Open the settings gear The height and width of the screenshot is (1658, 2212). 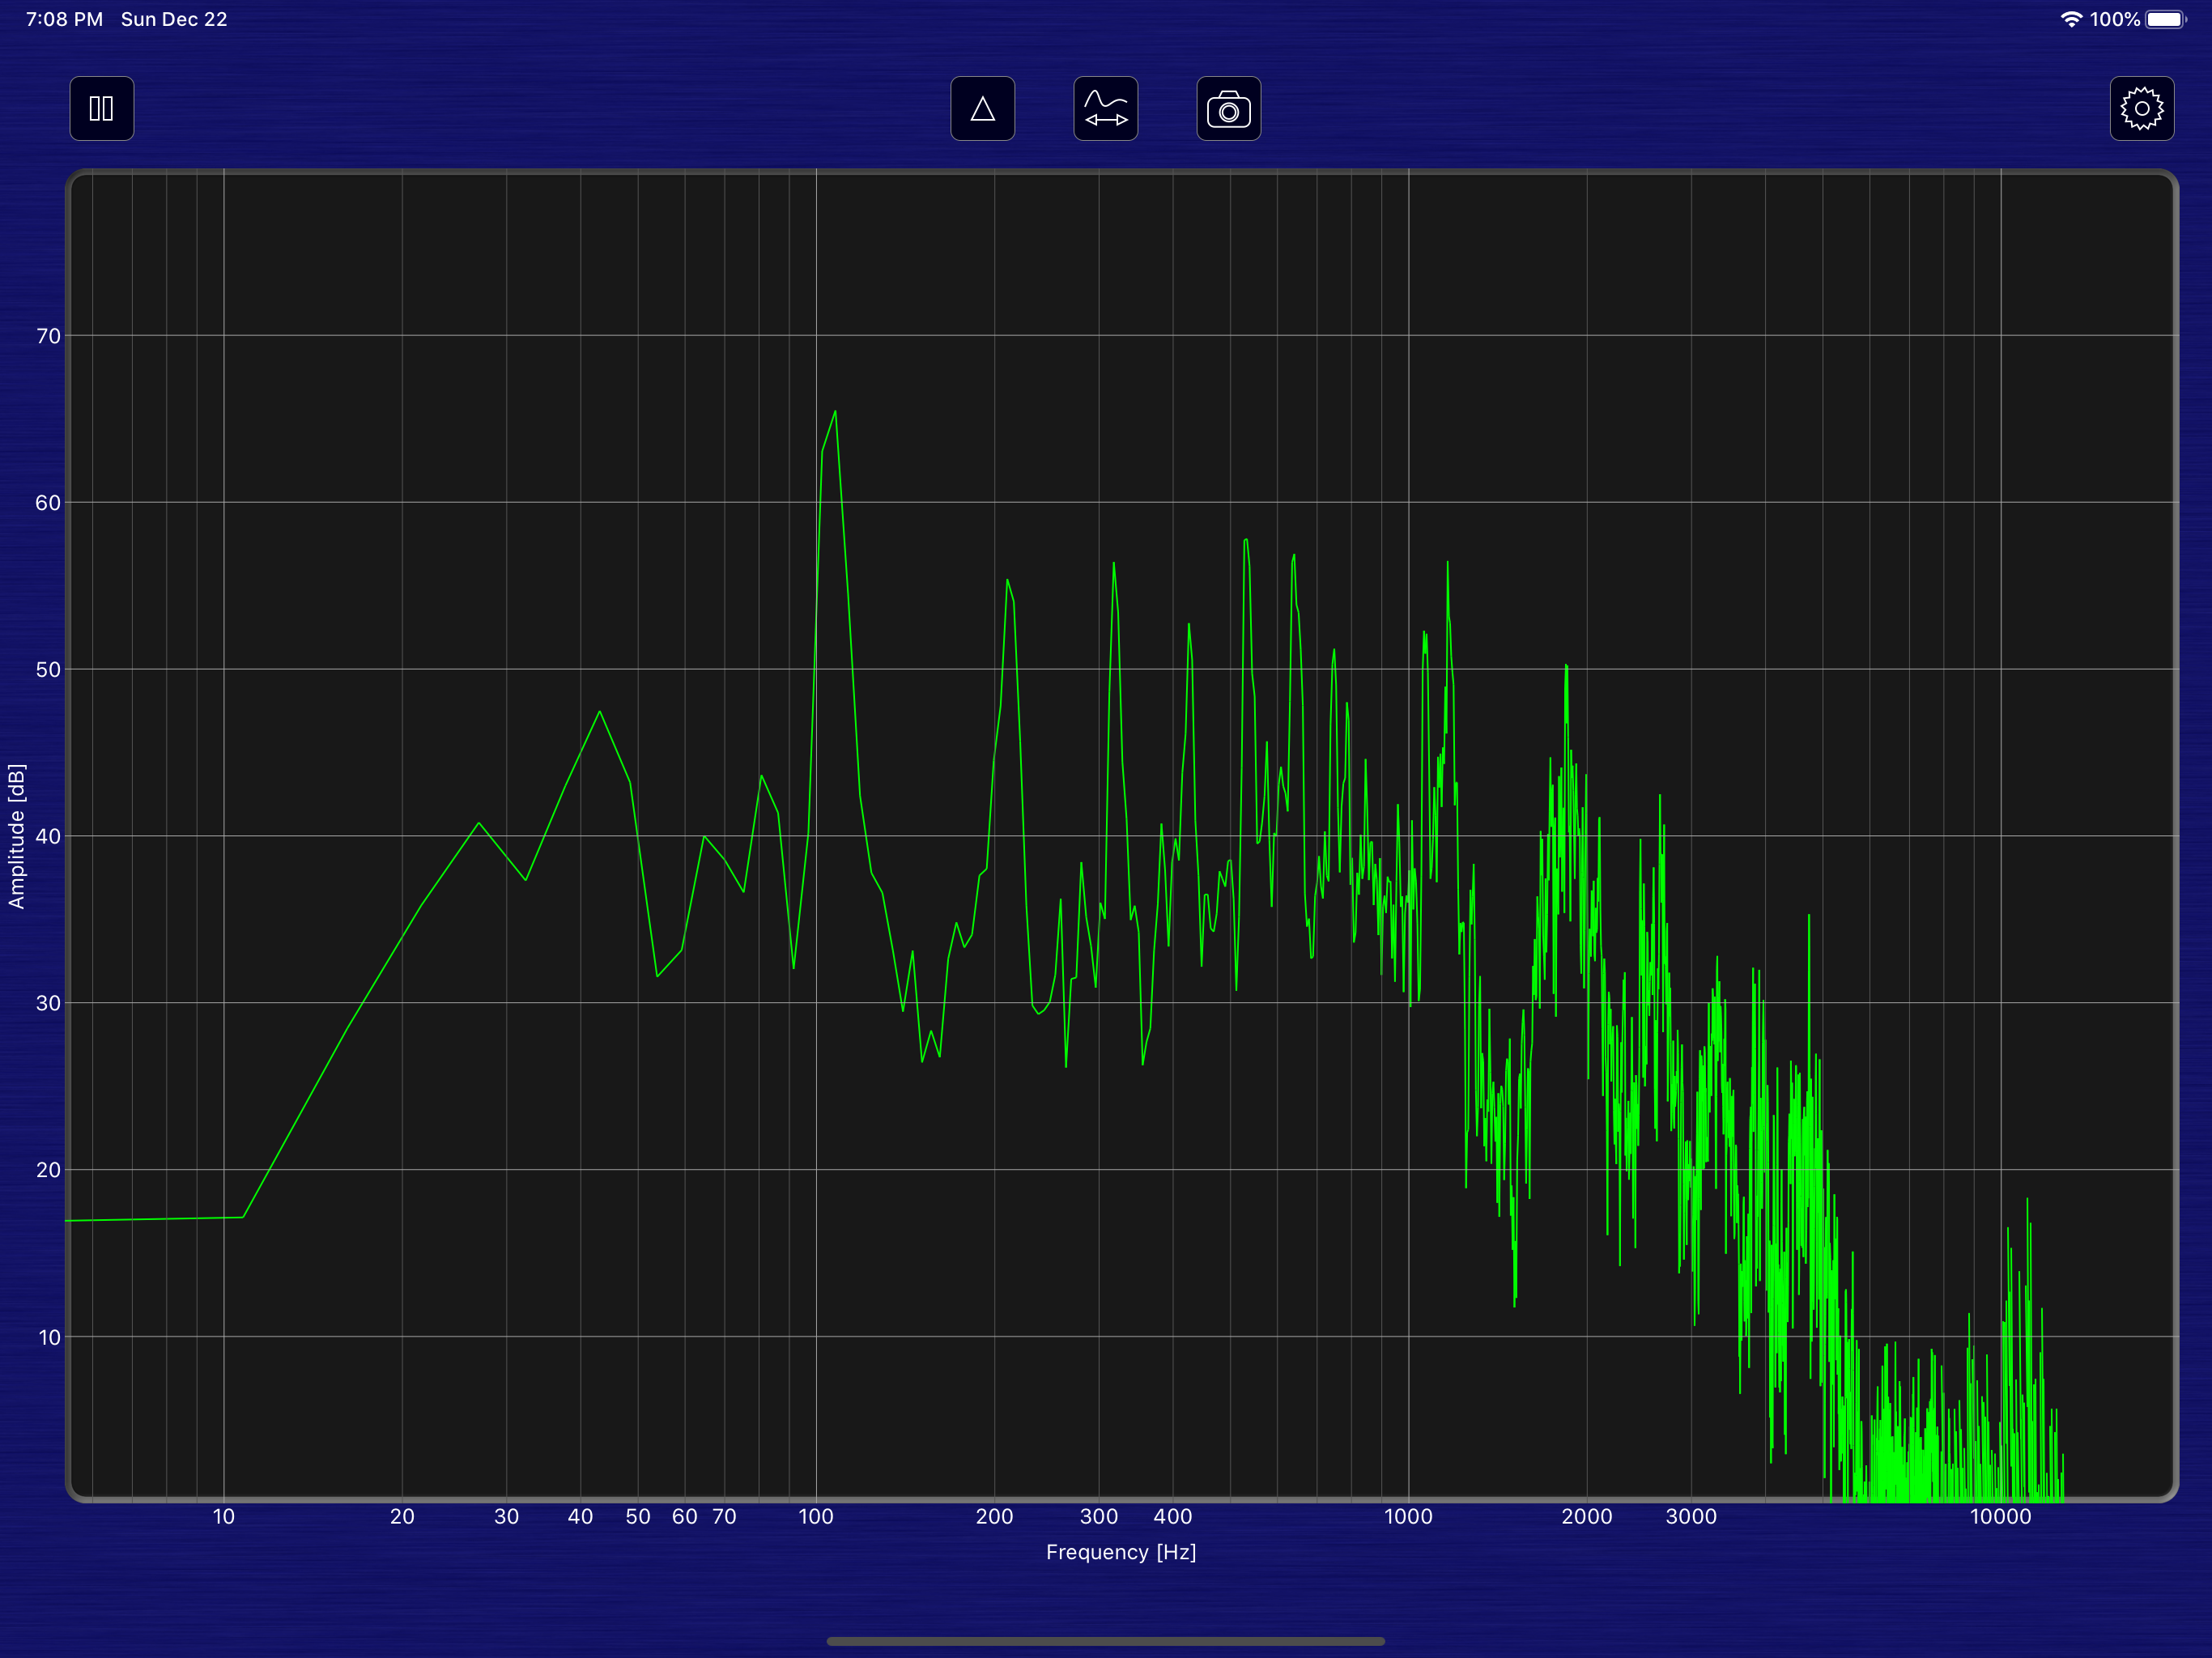tap(2141, 108)
